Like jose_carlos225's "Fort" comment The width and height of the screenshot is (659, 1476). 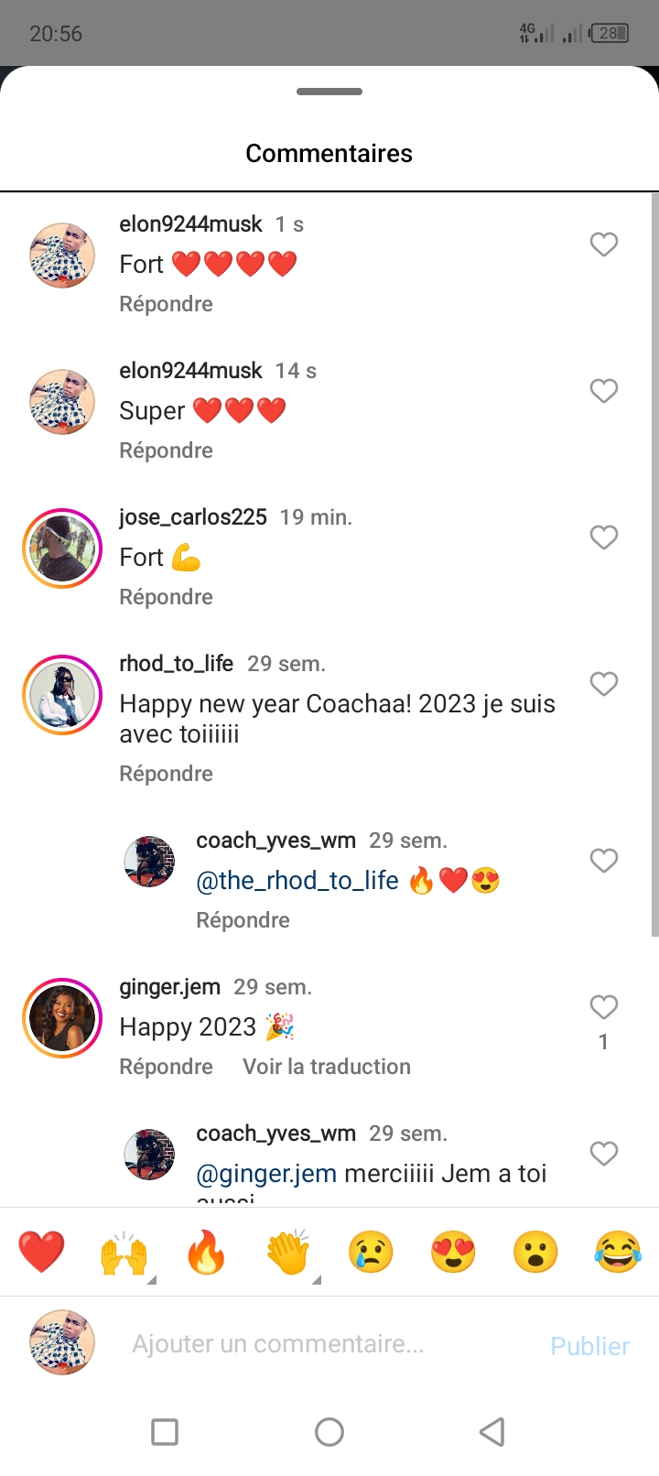(604, 537)
